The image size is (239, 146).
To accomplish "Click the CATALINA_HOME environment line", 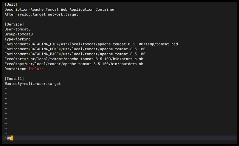I will pos(75,49).
